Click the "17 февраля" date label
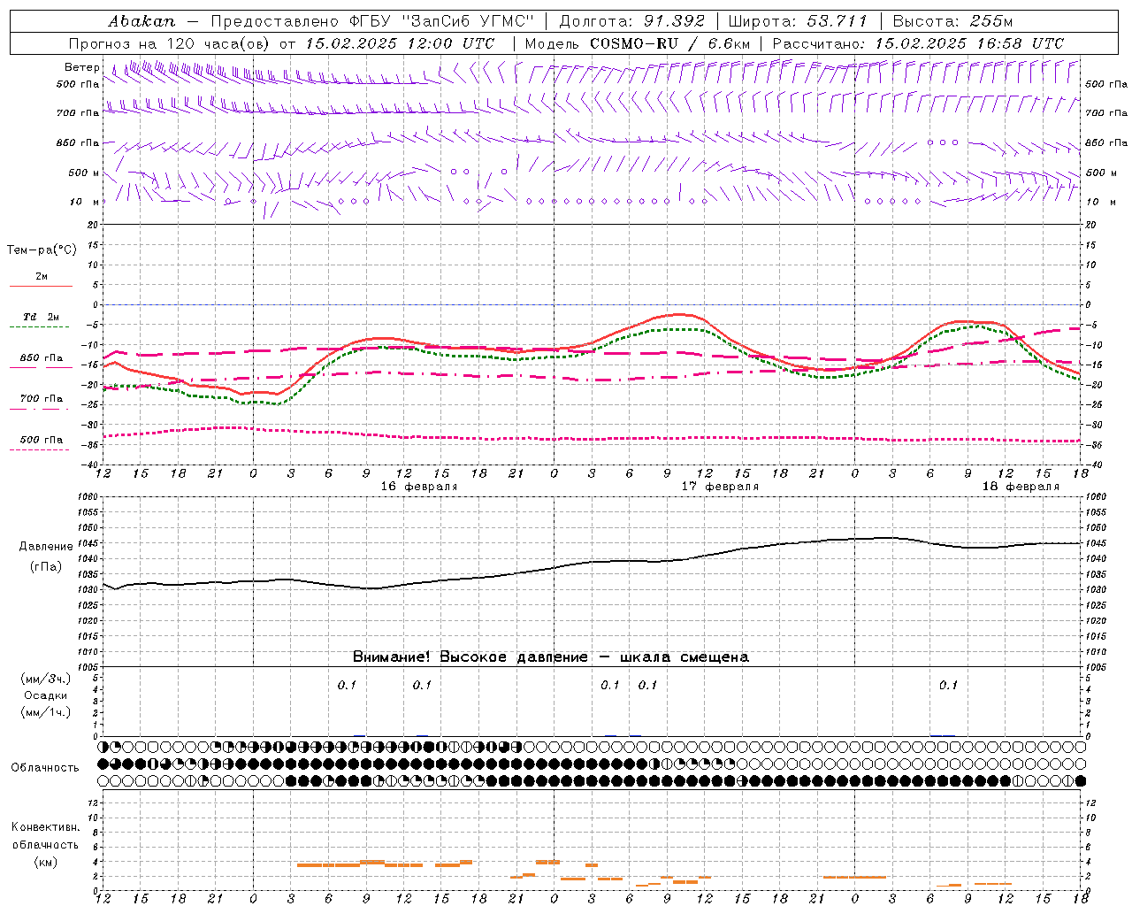Viewport: 1132px width, 906px height. click(720, 487)
